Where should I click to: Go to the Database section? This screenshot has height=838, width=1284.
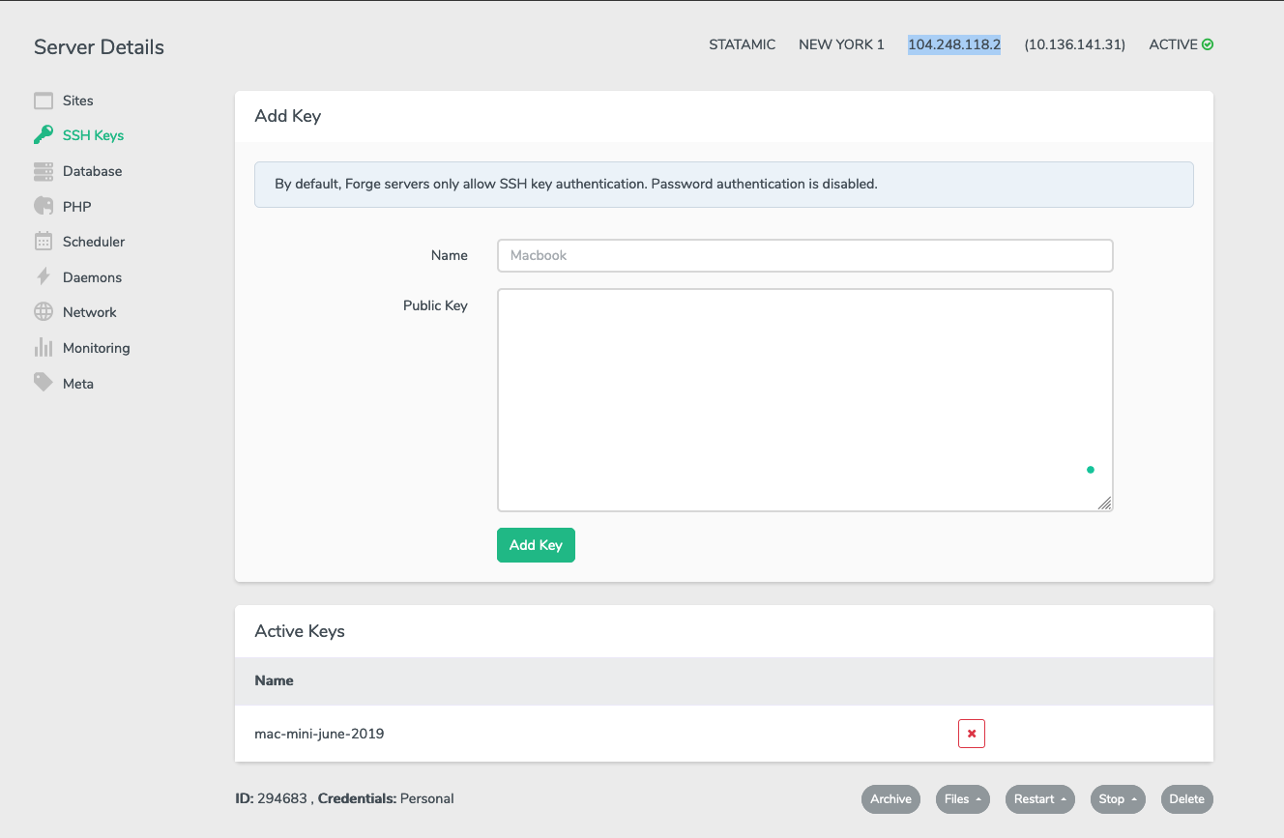(92, 171)
